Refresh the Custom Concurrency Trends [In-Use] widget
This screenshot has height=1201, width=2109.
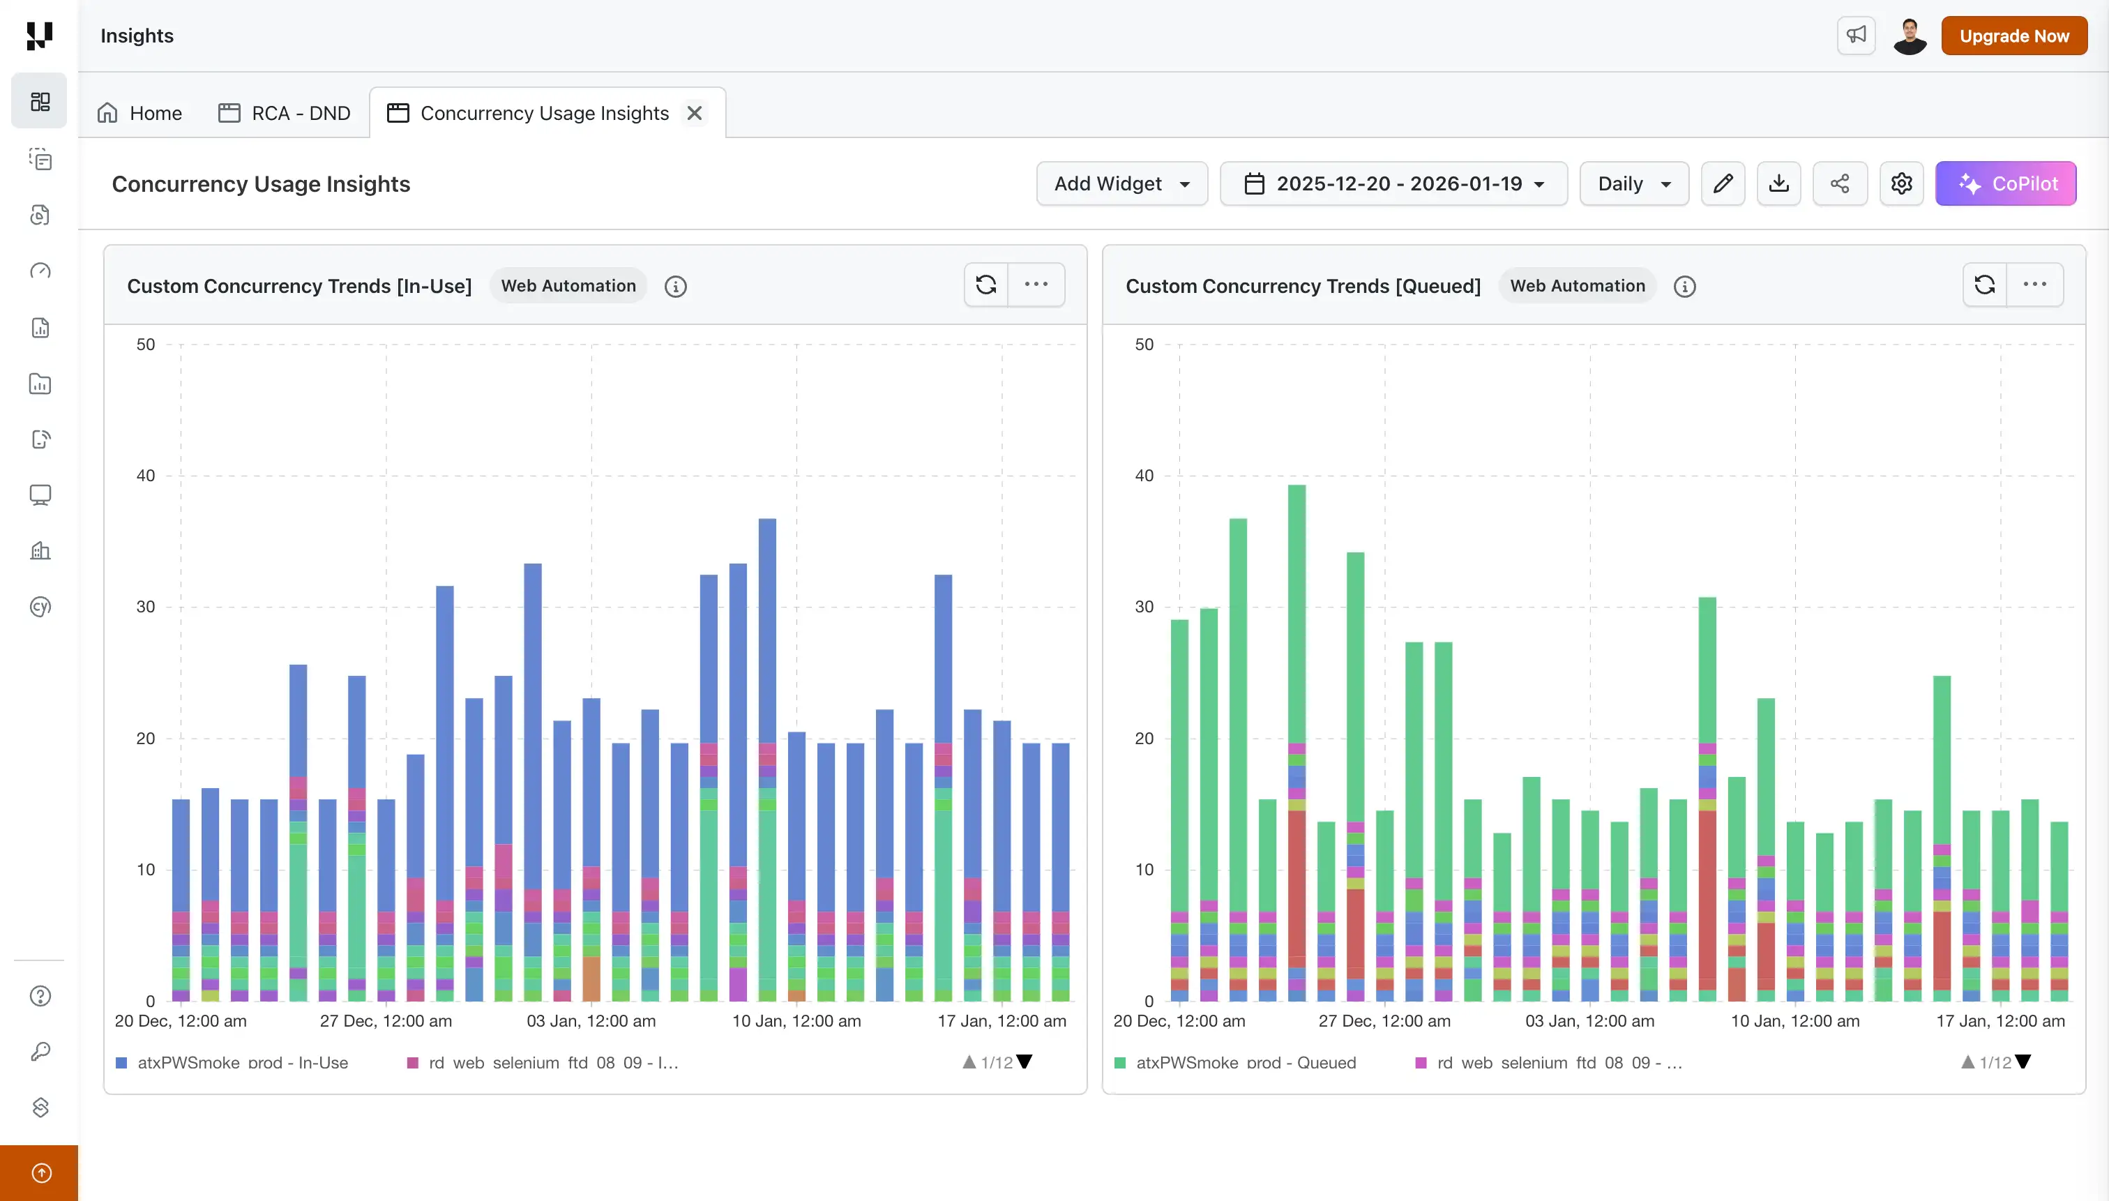(986, 285)
